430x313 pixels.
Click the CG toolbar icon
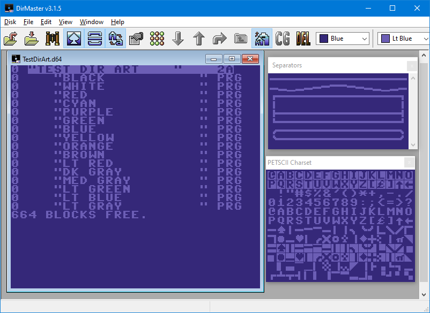283,39
